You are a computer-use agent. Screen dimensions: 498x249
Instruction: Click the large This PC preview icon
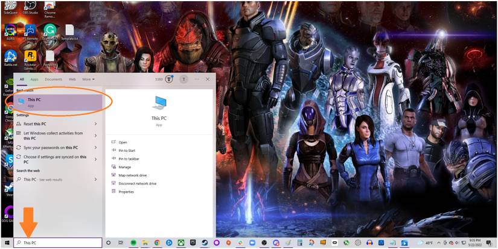tap(159, 103)
